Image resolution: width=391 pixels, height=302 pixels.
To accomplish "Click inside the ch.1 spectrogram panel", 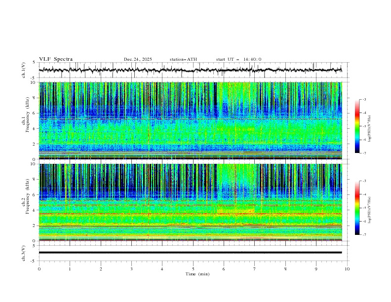I will [x=191, y=120].
